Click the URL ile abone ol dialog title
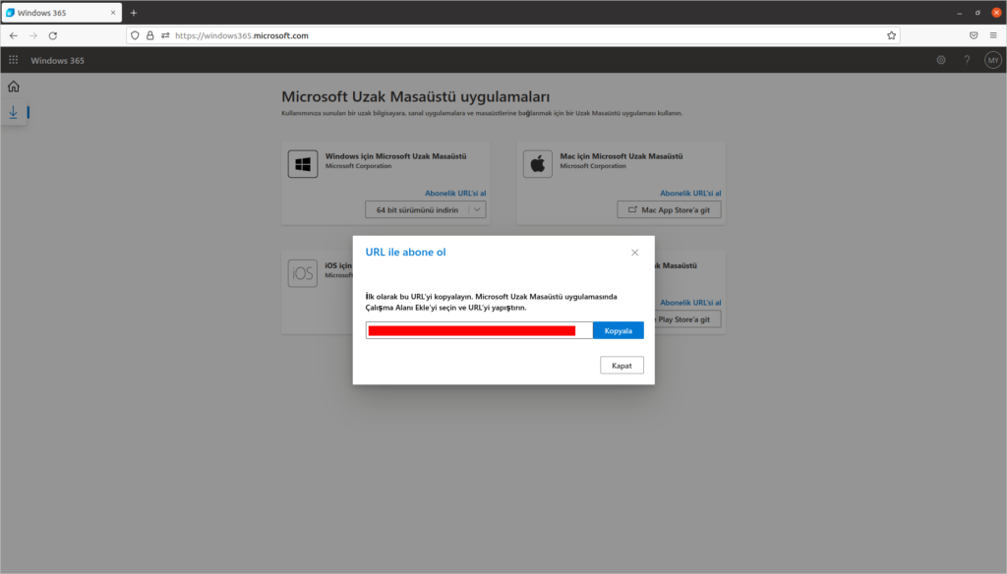 (x=405, y=253)
